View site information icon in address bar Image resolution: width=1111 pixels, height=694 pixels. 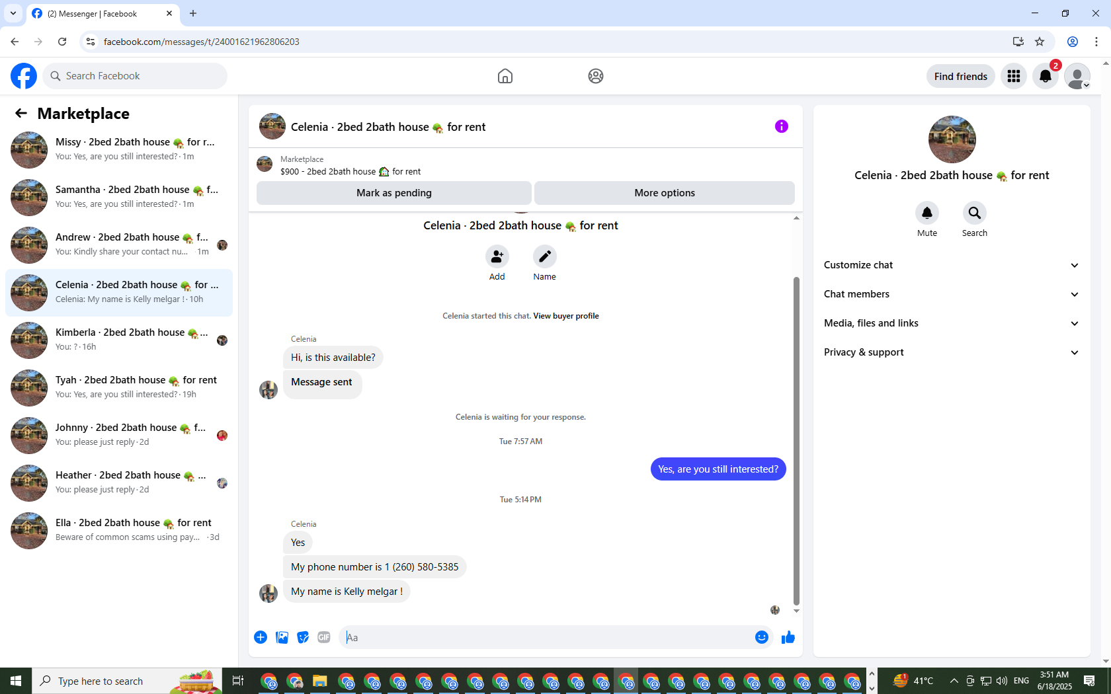tap(91, 42)
